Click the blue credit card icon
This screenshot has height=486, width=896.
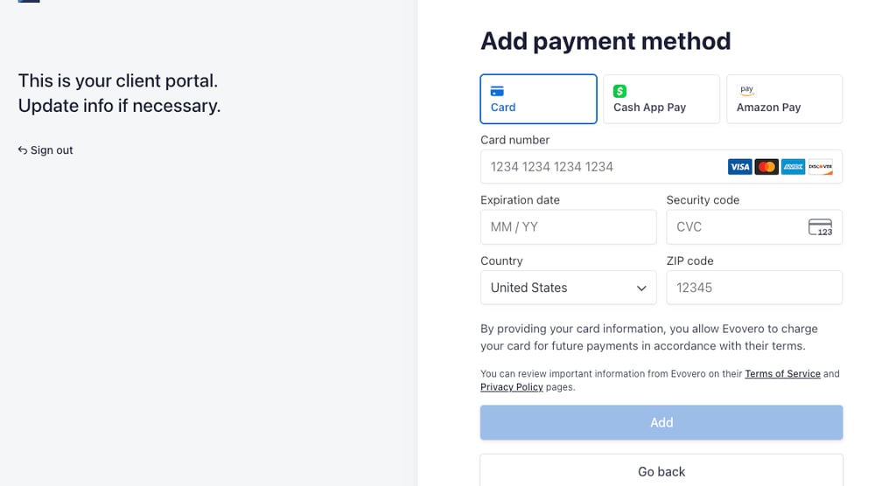click(x=497, y=91)
